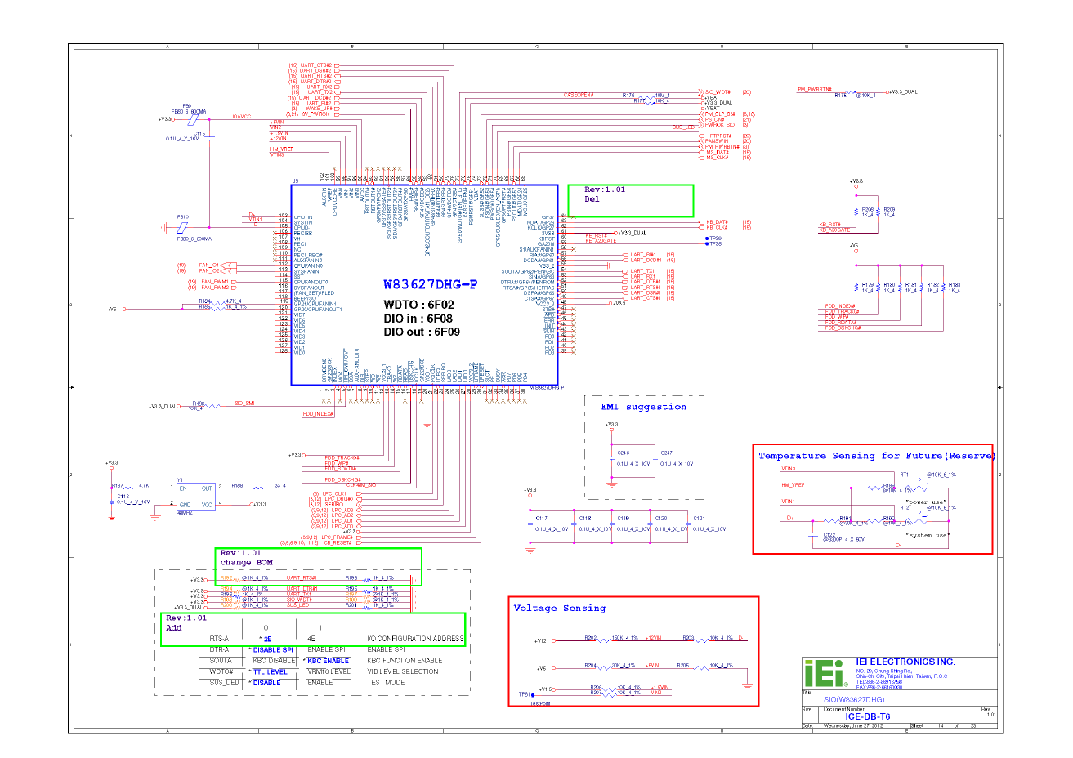Click thermistor label RT1
Viewport: 1073px width, 758px height.
click(x=905, y=474)
